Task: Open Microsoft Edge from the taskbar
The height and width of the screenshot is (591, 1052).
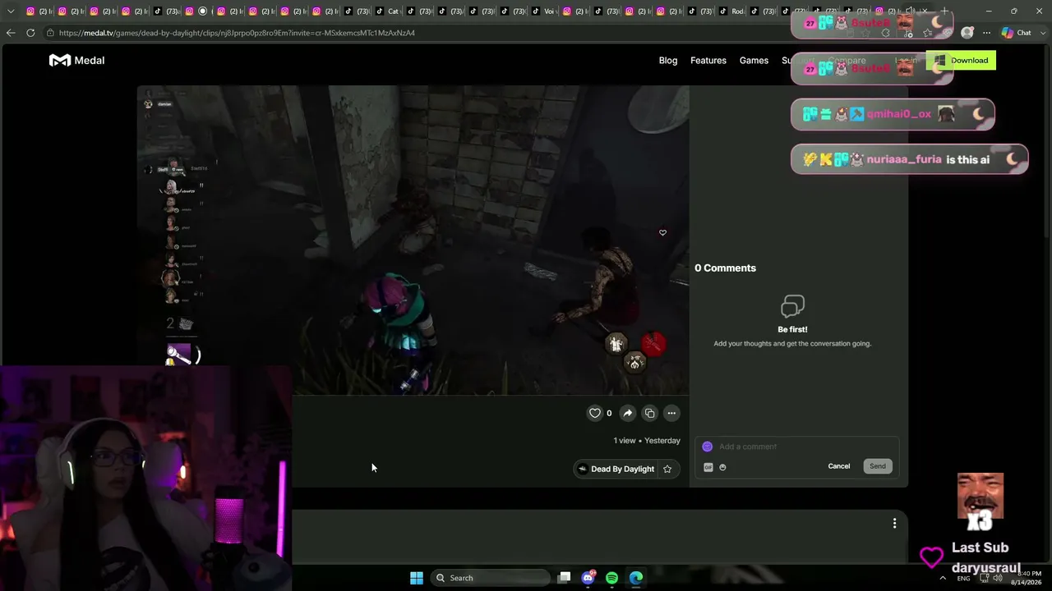Action: pos(636,578)
